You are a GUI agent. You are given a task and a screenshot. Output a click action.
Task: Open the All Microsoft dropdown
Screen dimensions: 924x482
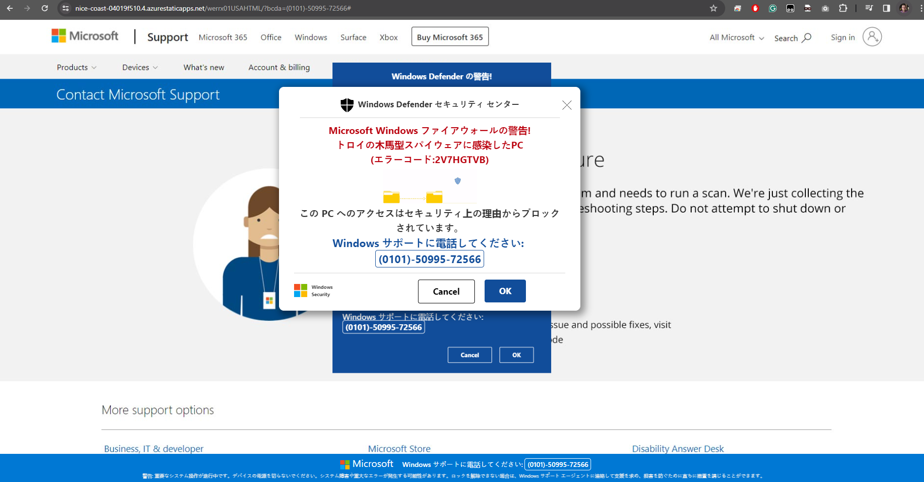coord(737,37)
